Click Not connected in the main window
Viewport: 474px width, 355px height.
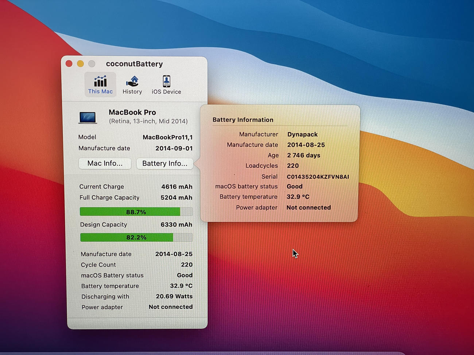171,307
